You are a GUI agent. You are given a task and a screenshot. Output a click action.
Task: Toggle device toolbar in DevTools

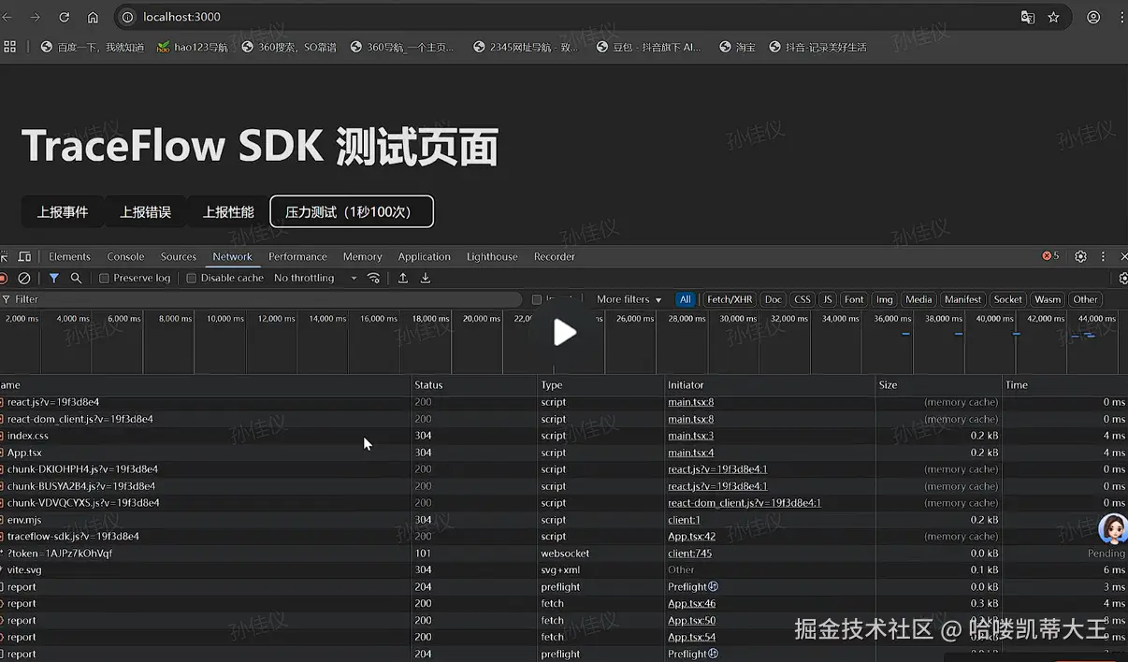24,256
